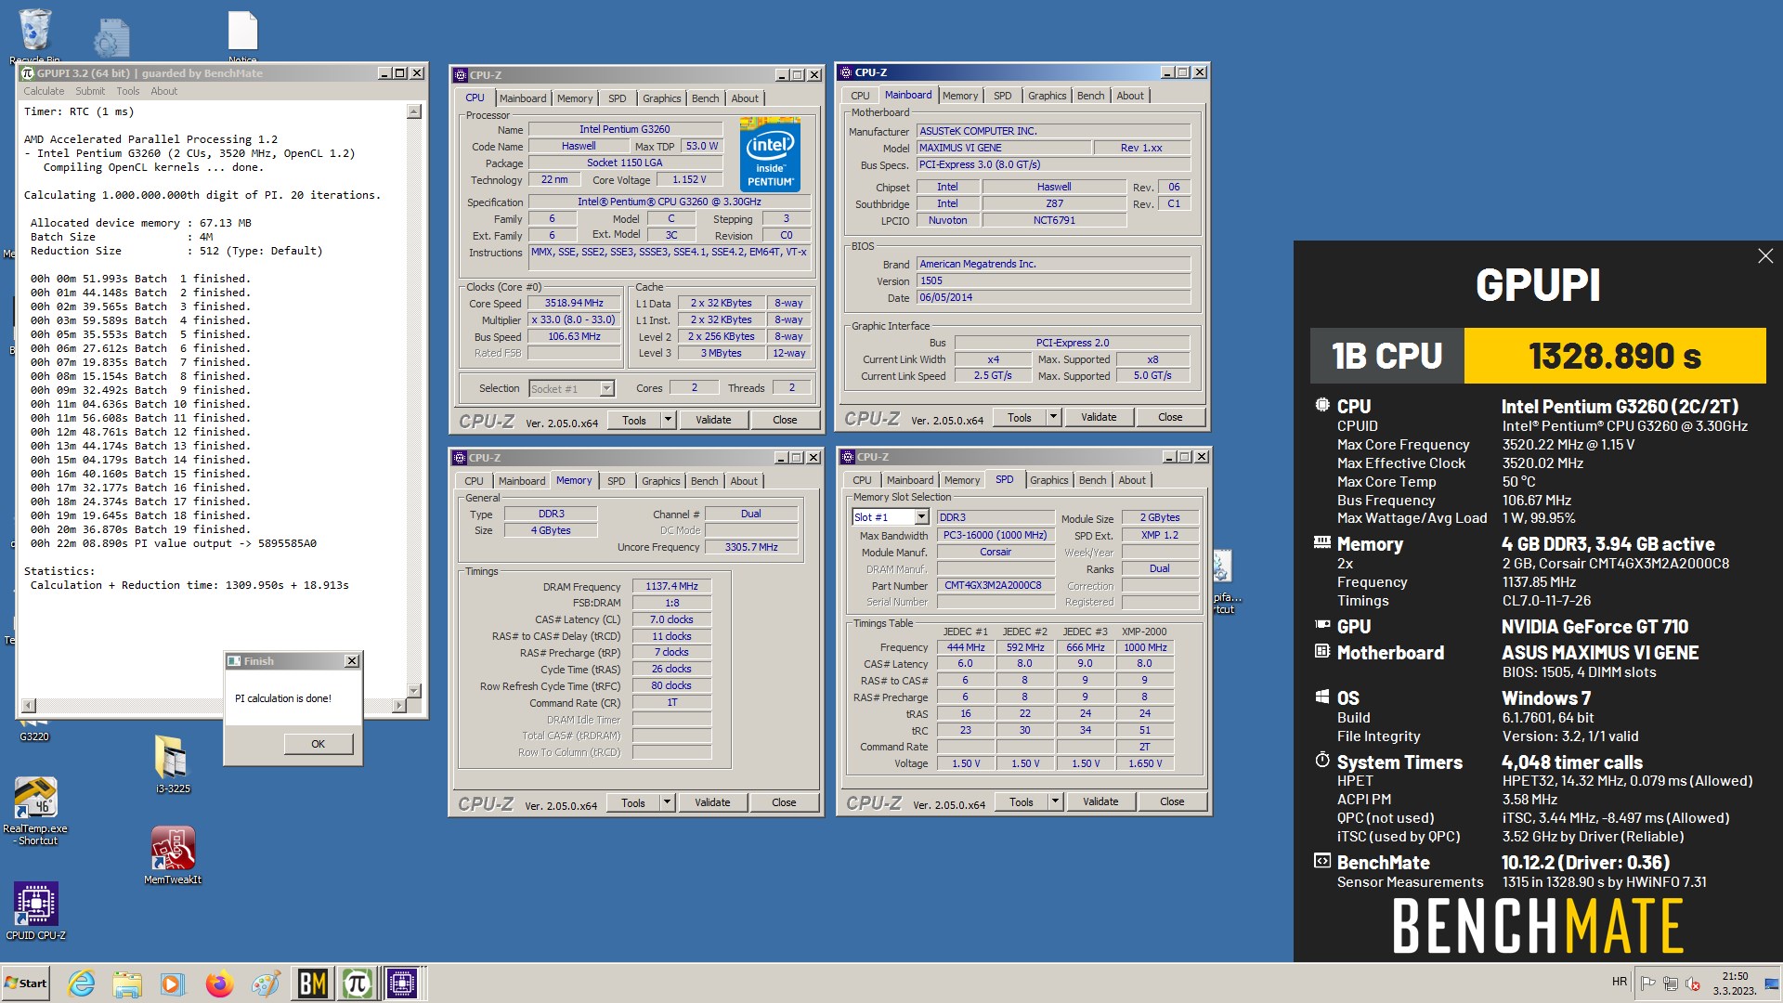Close the BenchMate GPUPI result overlay

[1765, 256]
